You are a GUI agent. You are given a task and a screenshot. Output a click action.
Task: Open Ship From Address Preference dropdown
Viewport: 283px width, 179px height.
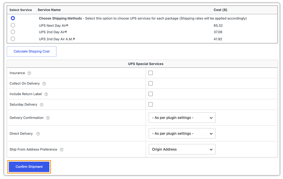(x=182, y=149)
